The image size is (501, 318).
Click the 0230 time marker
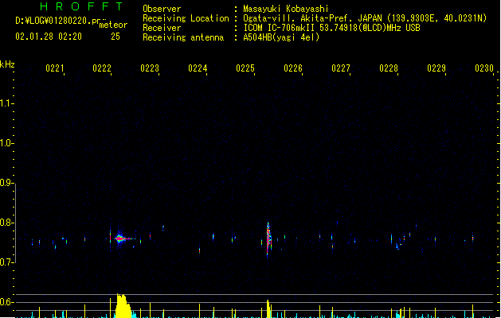pos(484,68)
